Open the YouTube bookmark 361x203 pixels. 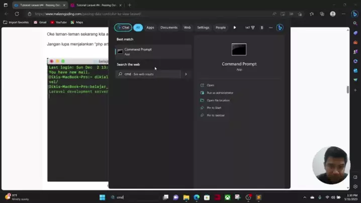[x=58, y=22]
